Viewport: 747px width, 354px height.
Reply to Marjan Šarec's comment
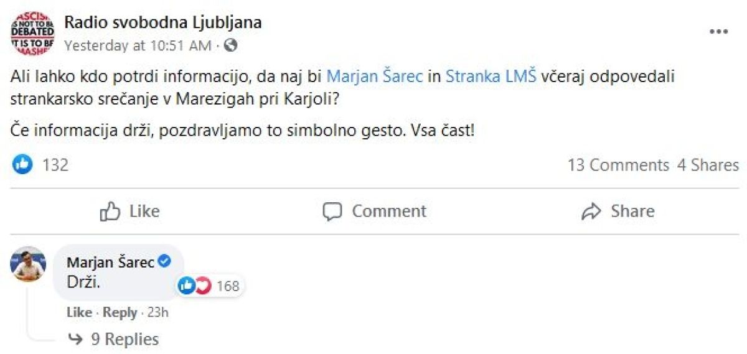point(120,312)
